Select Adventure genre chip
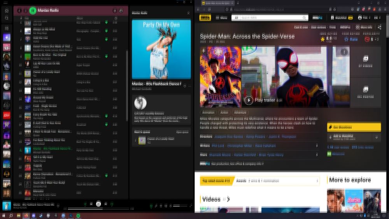 [x=240, y=112]
